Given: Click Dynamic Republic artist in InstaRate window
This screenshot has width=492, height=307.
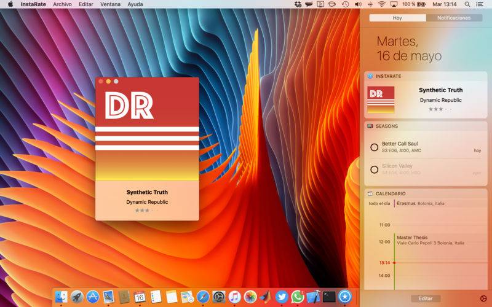Looking at the screenshot, I should click(x=147, y=202).
